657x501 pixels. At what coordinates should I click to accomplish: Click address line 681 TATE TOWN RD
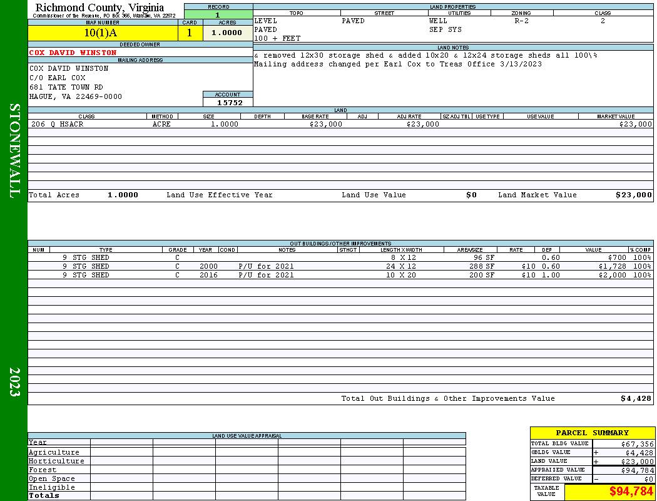pos(66,87)
